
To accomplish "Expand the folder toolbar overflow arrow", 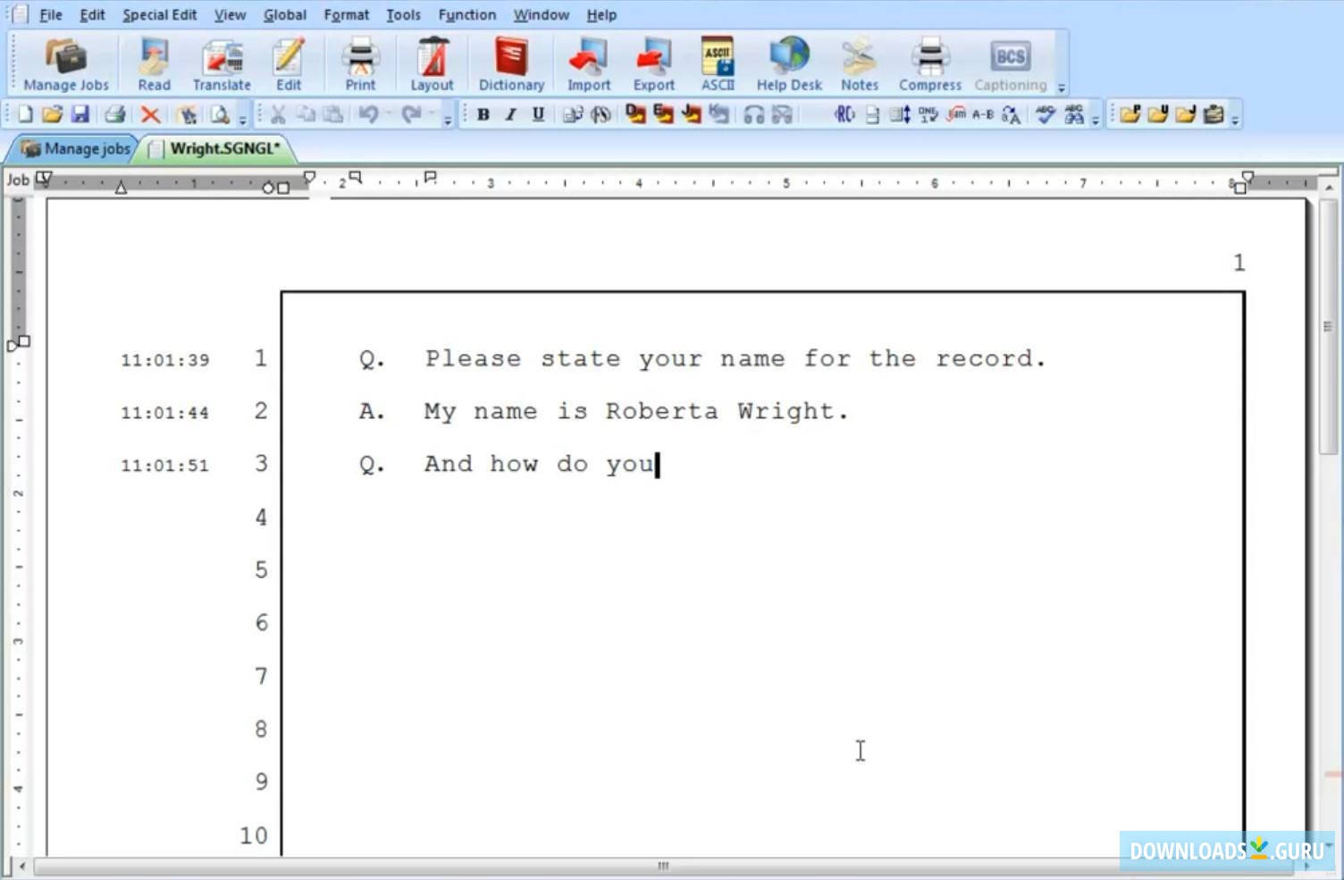I will pos(1235,120).
